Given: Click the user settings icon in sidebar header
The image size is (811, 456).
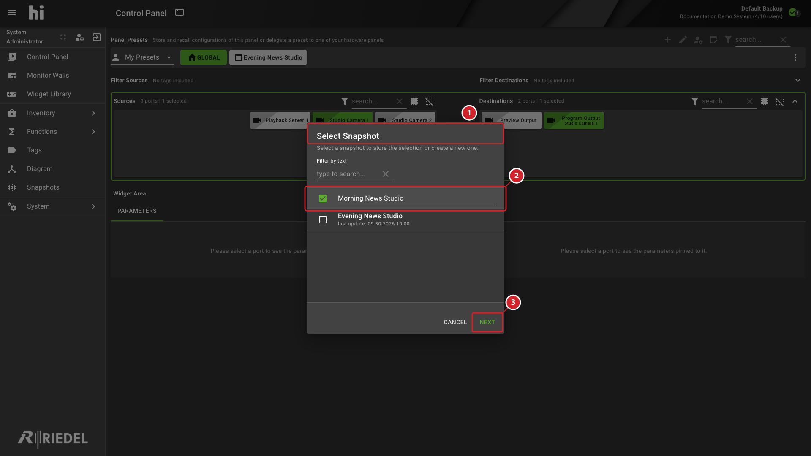Looking at the screenshot, I should pyautogui.click(x=79, y=37).
